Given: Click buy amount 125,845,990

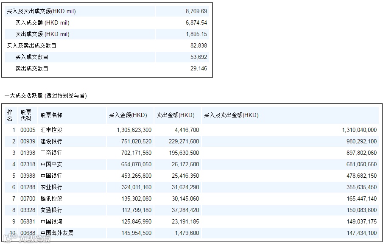Looking at the screenshot, I should (x=137, y=222).
